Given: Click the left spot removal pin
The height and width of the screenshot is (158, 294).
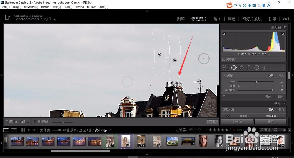Looking at the screenshot, I should [x=159, y=55].
